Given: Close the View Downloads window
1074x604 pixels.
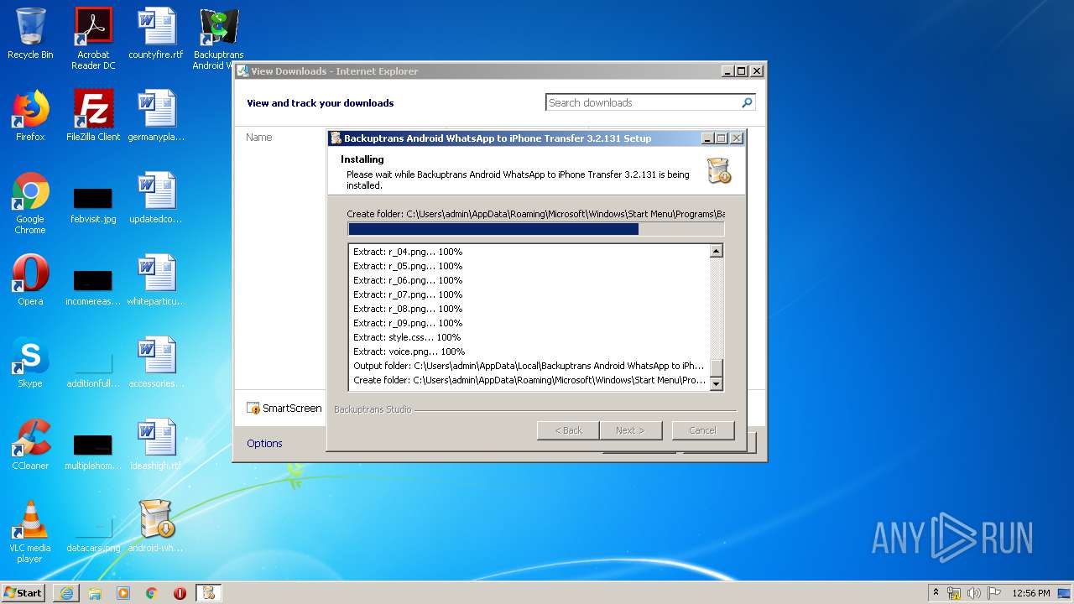Looking at the screenshot, I should (x=757, y=71).
